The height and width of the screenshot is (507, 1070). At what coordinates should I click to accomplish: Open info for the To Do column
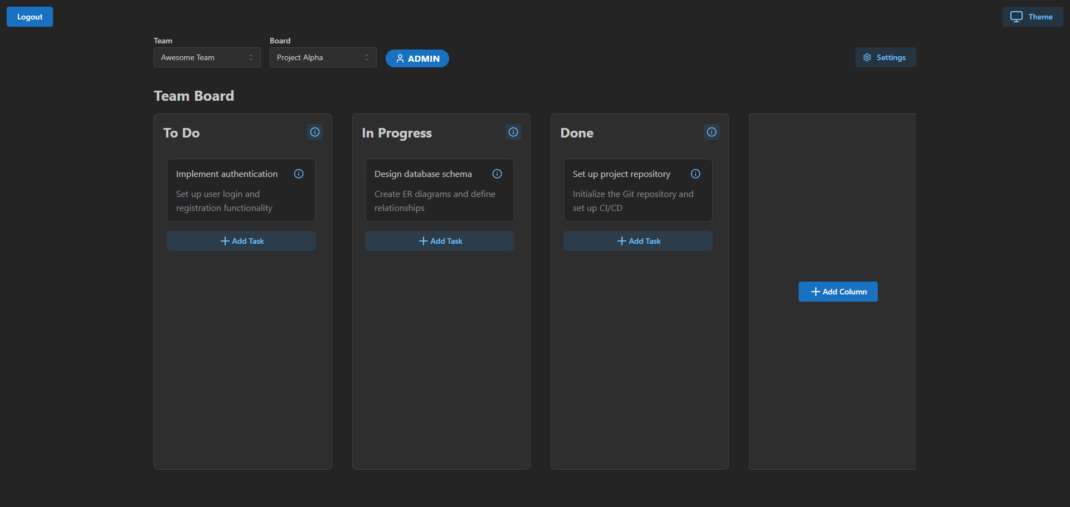click(314, 132)
